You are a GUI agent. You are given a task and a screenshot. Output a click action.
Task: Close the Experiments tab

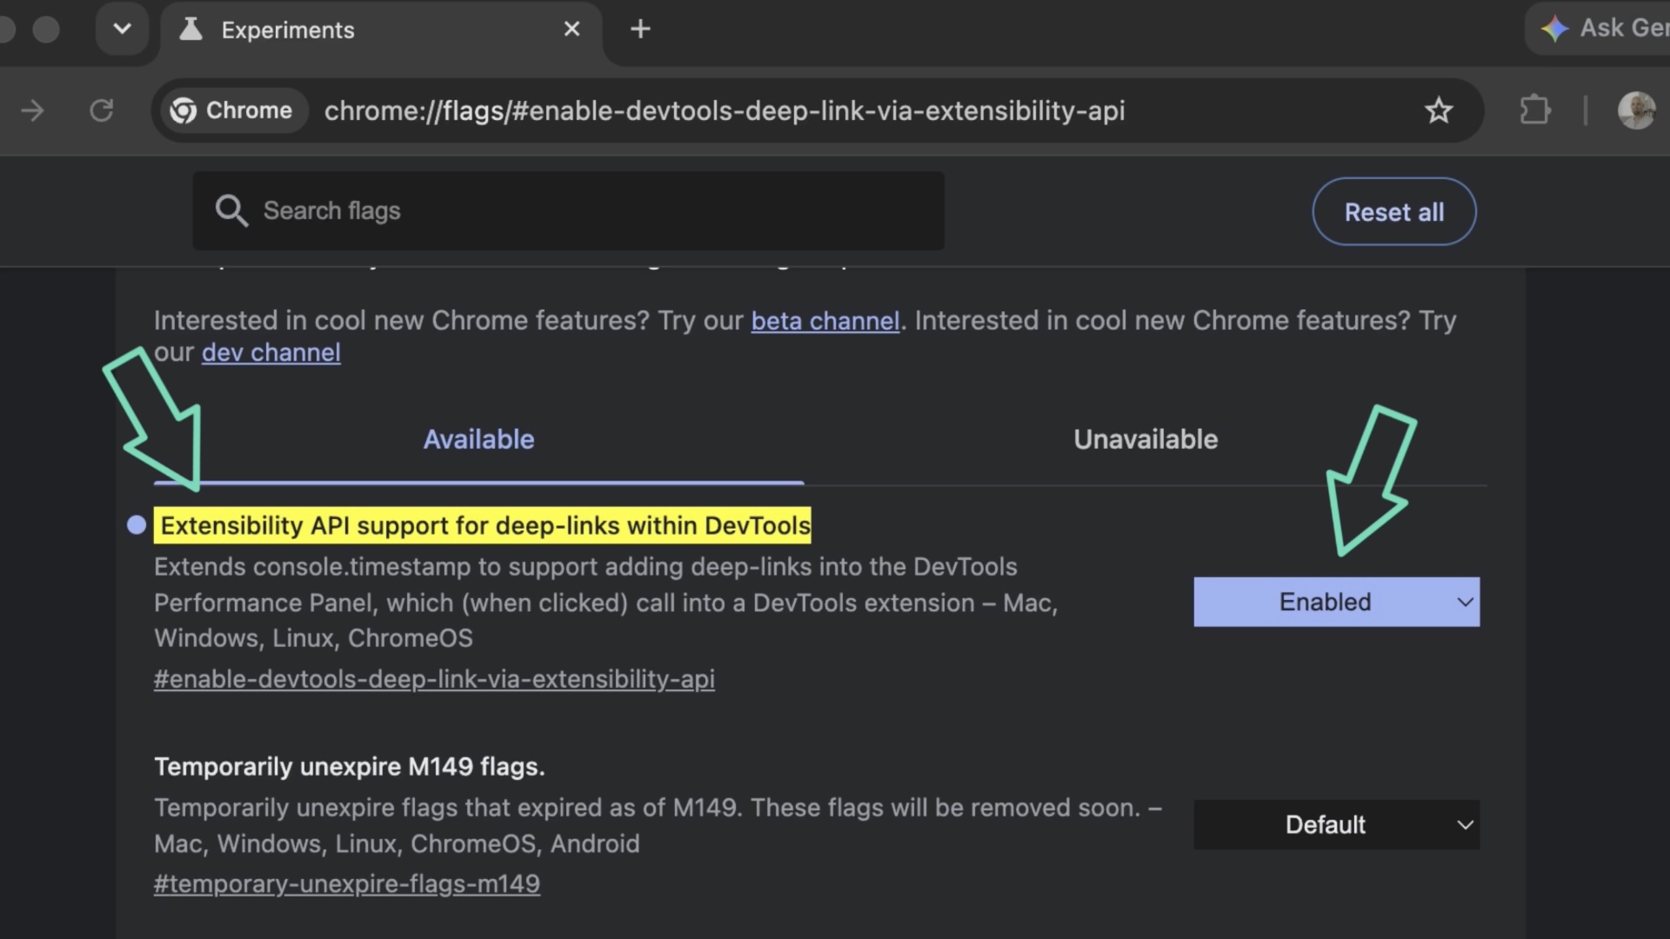click(x=571, y=29)
